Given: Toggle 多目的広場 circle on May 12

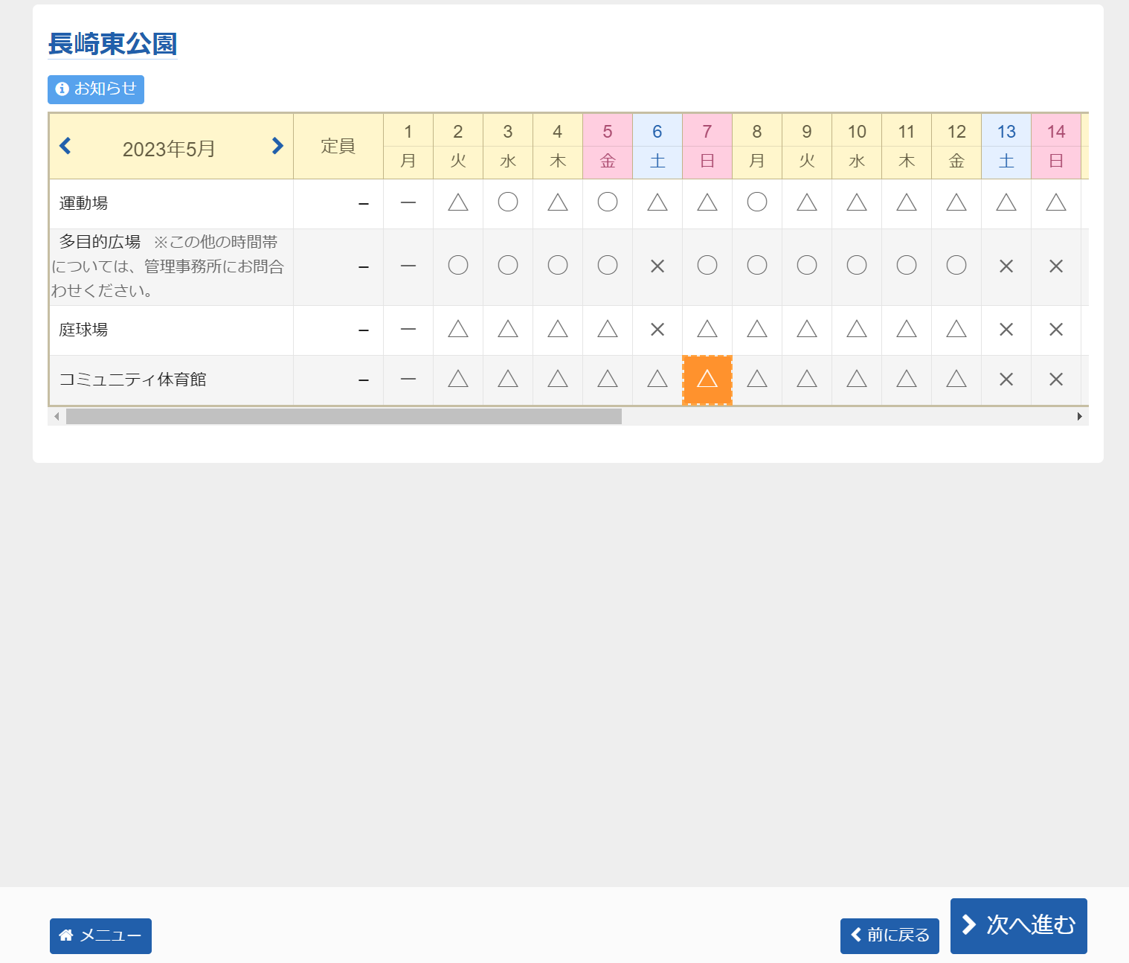Looking at the screenshot, I should (x=956, y=266).
